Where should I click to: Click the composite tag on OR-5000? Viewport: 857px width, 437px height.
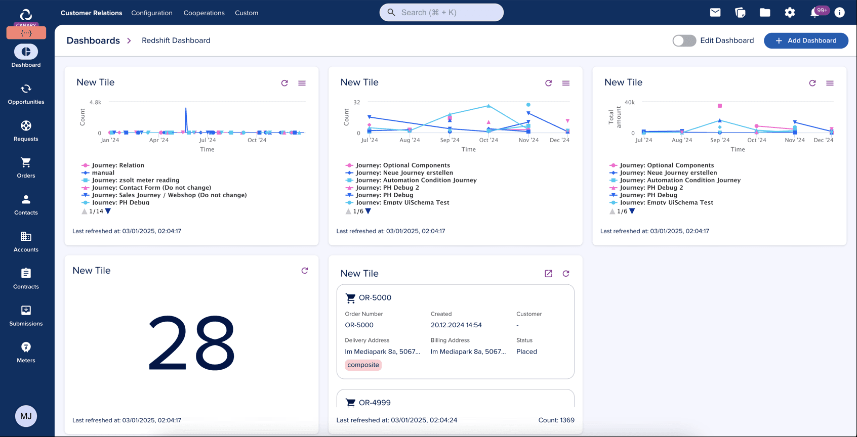(x=363, y=365)
